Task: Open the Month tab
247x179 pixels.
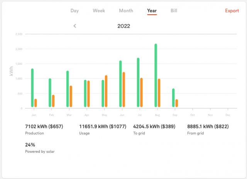Action: coord(126,11)
